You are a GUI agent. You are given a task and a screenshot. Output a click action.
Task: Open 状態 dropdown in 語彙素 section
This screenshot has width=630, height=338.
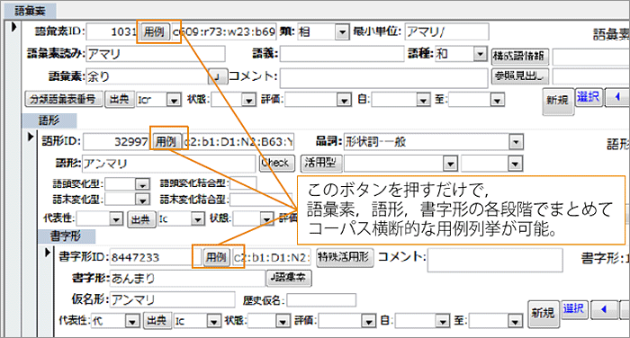click(248, 100)
